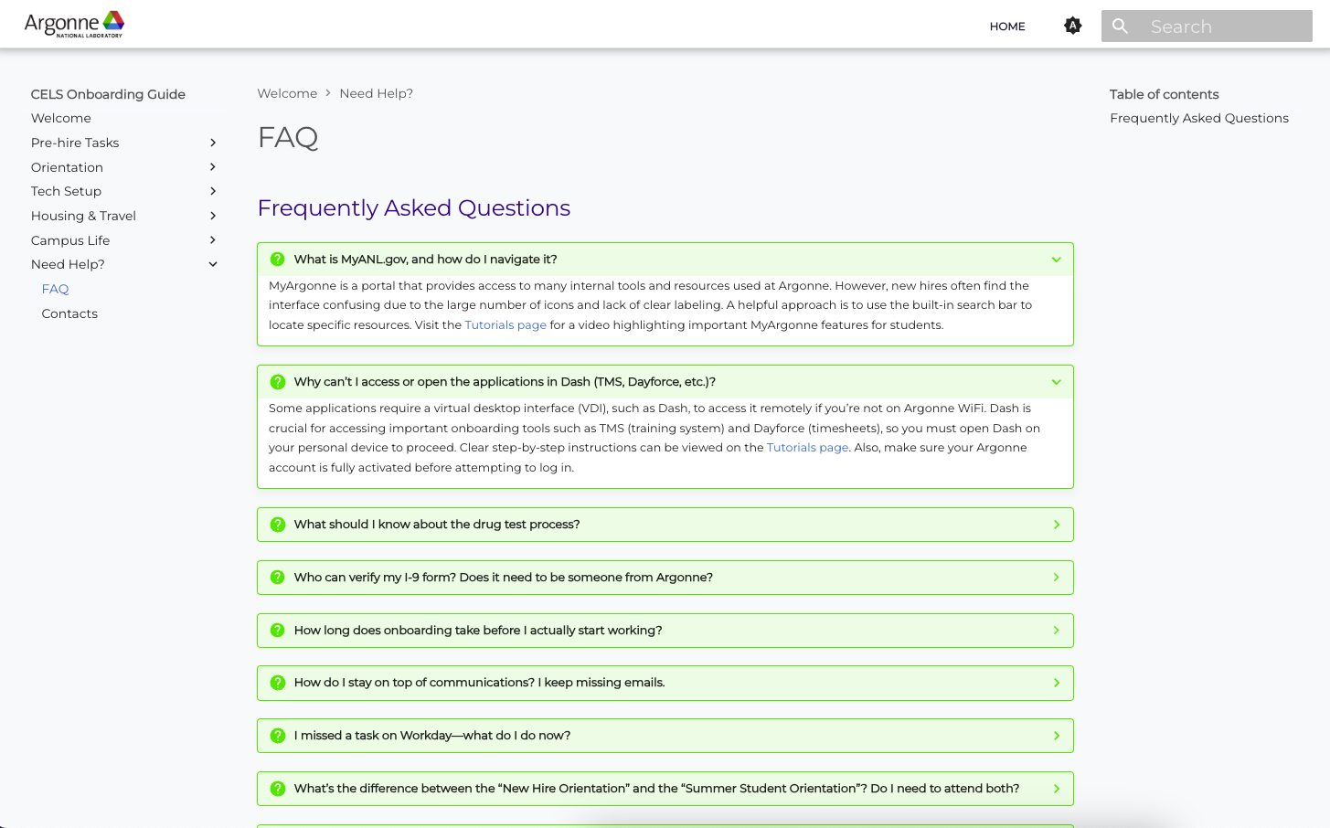1330x828 pixels.
Task: Click the question mark icon on the MyANL.gov question
Action: pyautogui.click(x=277, y=259)
